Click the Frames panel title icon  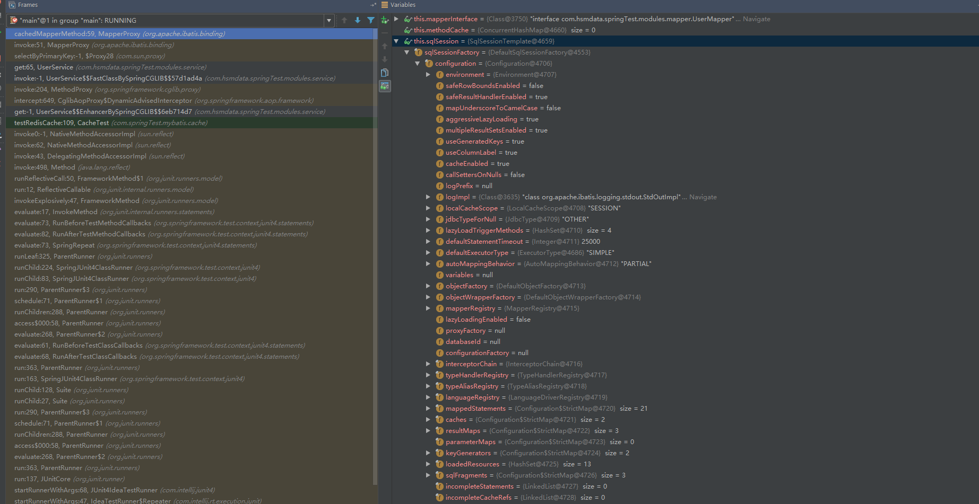coord(12,5)
